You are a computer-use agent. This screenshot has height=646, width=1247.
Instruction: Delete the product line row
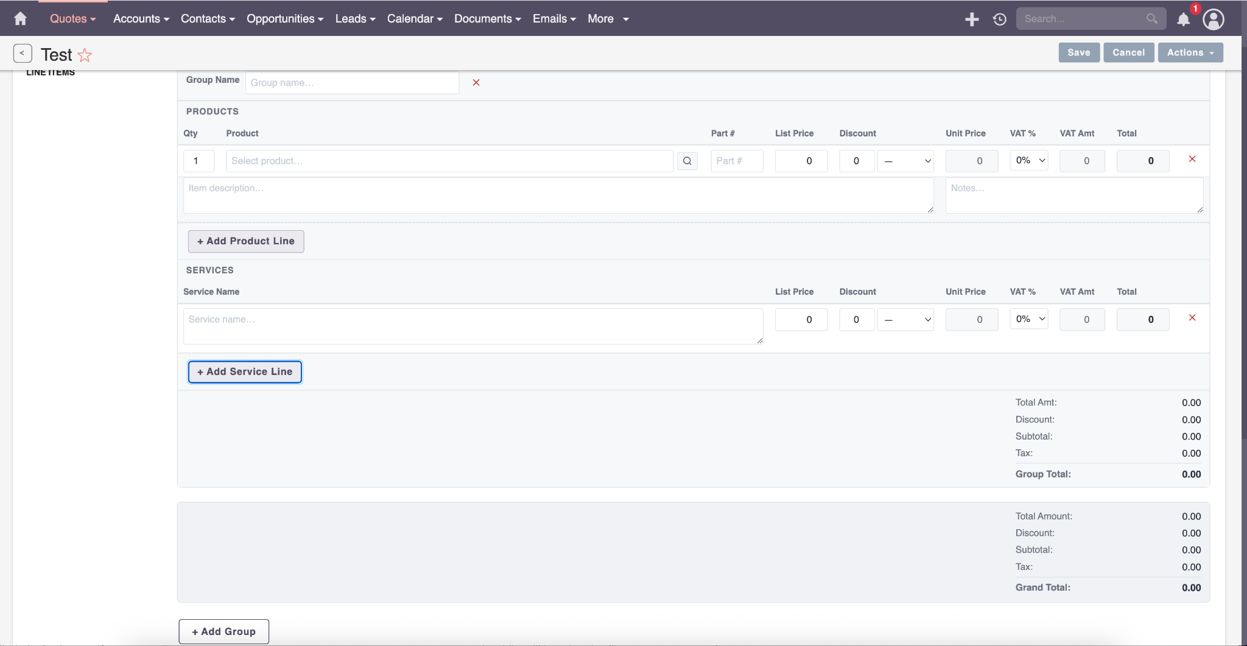pos(1192,159)
